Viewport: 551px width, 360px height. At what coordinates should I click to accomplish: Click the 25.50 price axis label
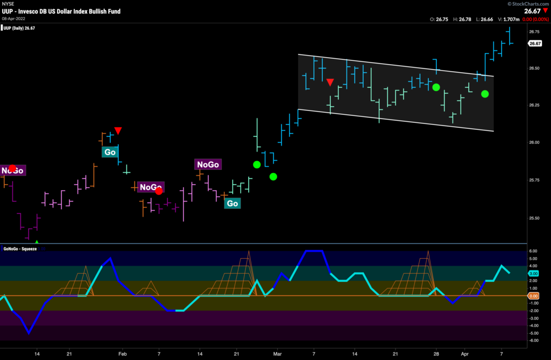click(534, 218)
